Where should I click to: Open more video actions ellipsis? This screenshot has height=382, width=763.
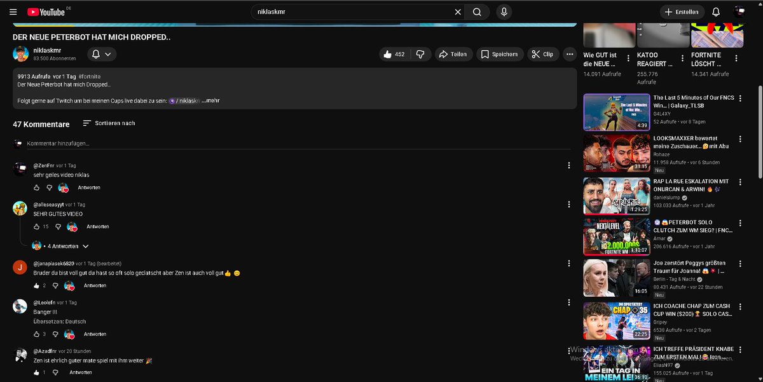(569, 55)
